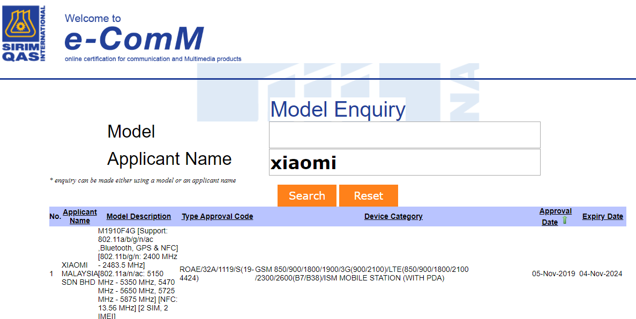This screenshot has height=319, width=636.
Task: Select the XIAOMI MALAYSIA SDN BHD applicant cell
Action: pos(79,274)
